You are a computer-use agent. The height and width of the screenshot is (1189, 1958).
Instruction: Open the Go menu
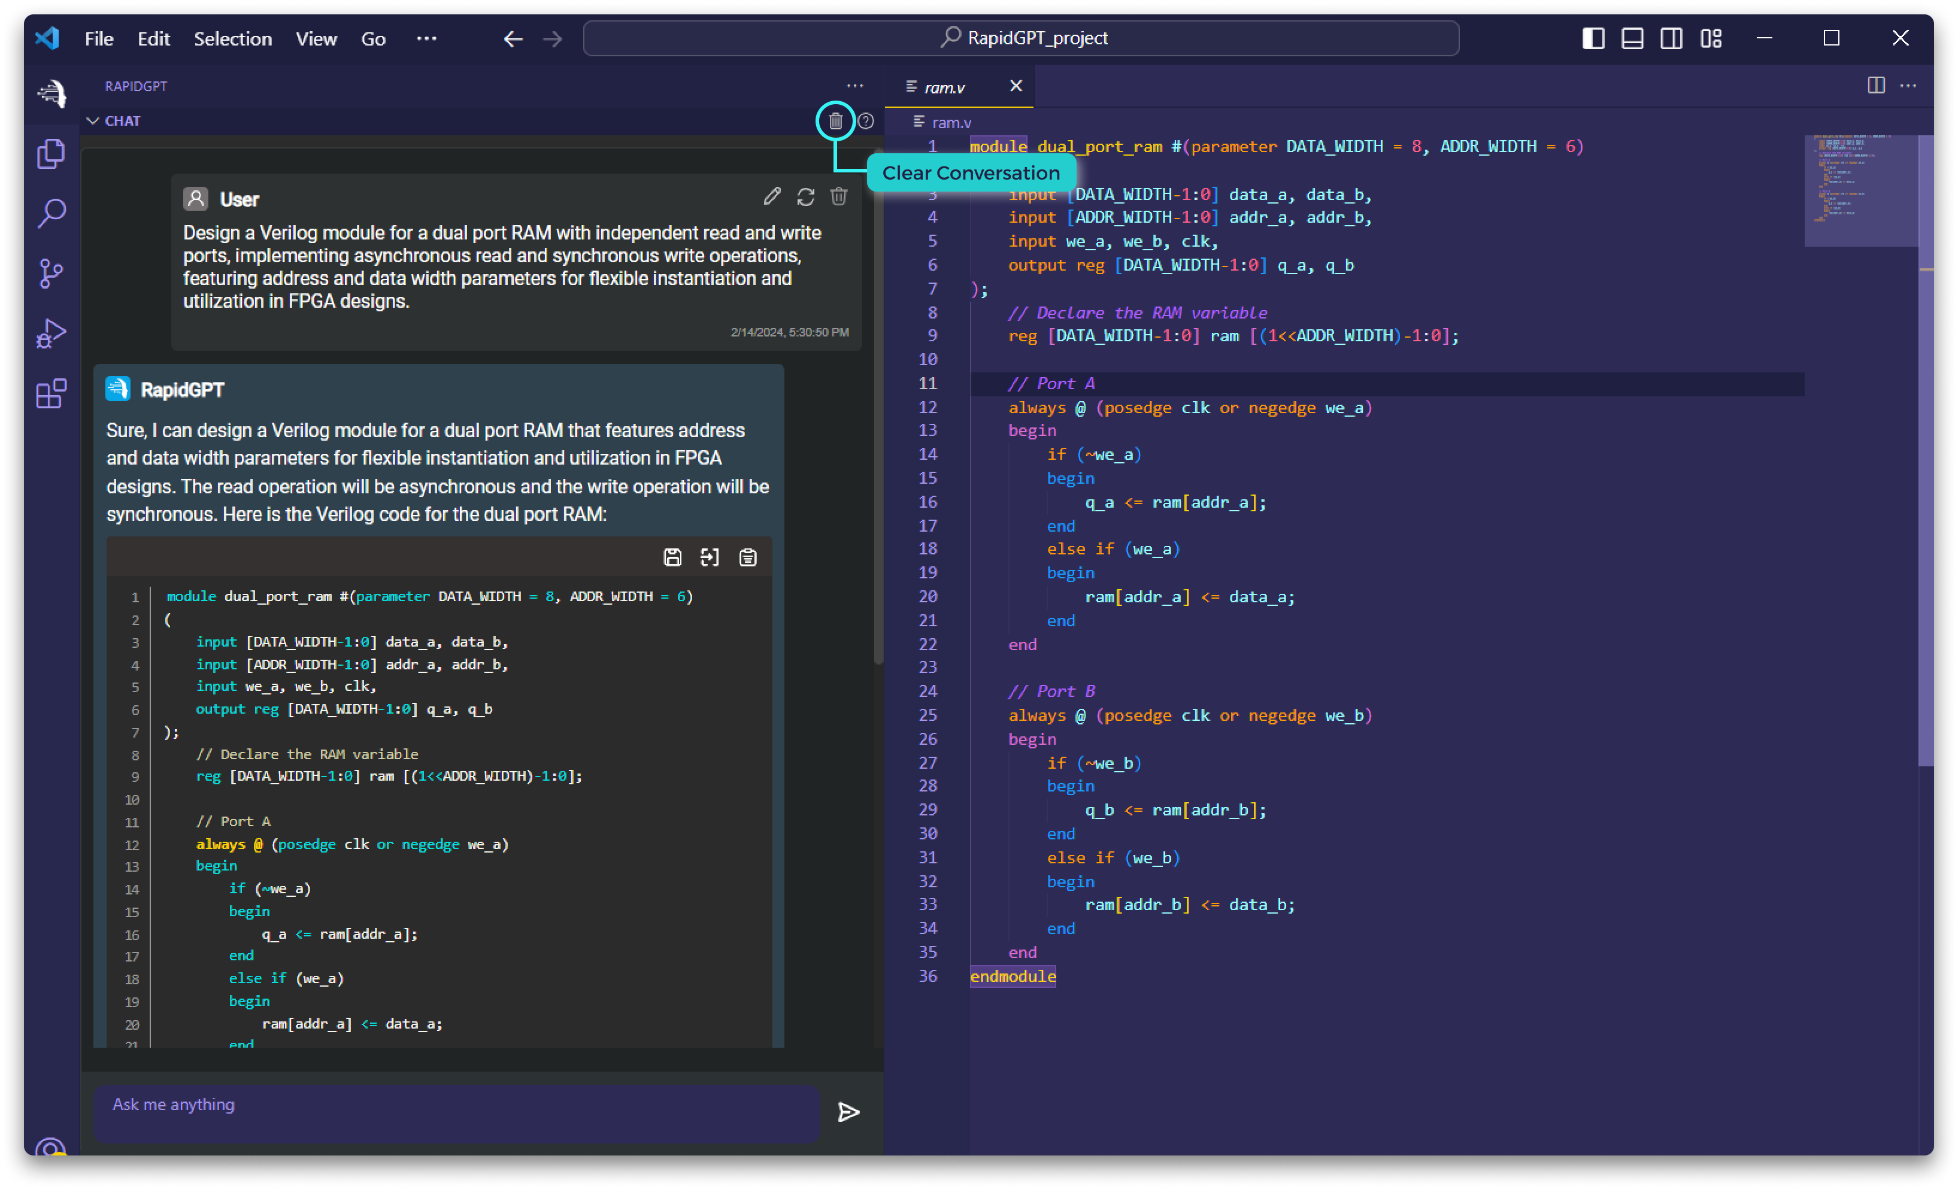[374, 38]
